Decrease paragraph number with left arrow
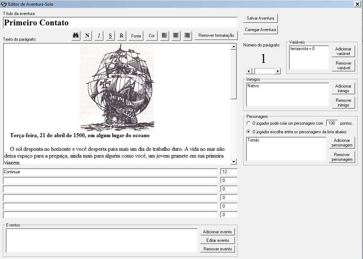363x259 pixels. point(249,71)
